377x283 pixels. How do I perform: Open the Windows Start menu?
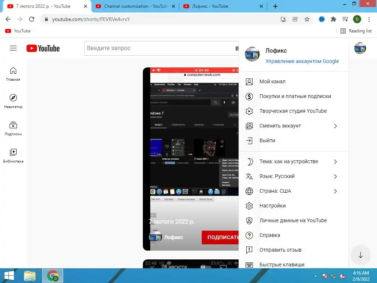click(9, 276)
